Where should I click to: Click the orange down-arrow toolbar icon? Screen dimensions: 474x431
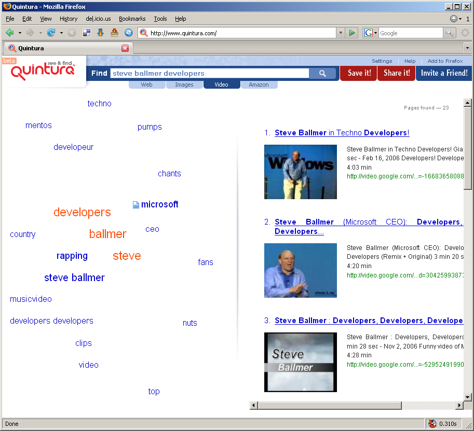click(x=100, y=33)
